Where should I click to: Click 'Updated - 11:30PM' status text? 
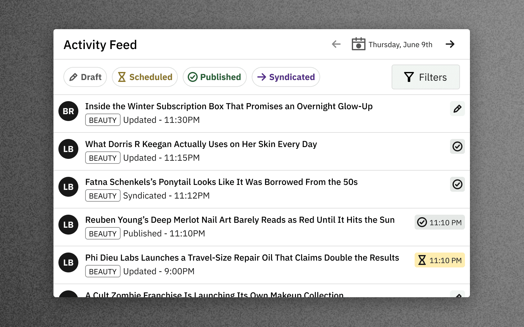pos(162,120)
